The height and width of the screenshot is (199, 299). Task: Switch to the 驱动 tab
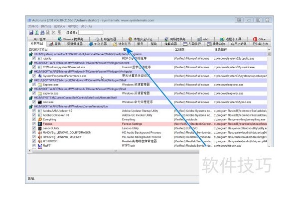154,44
